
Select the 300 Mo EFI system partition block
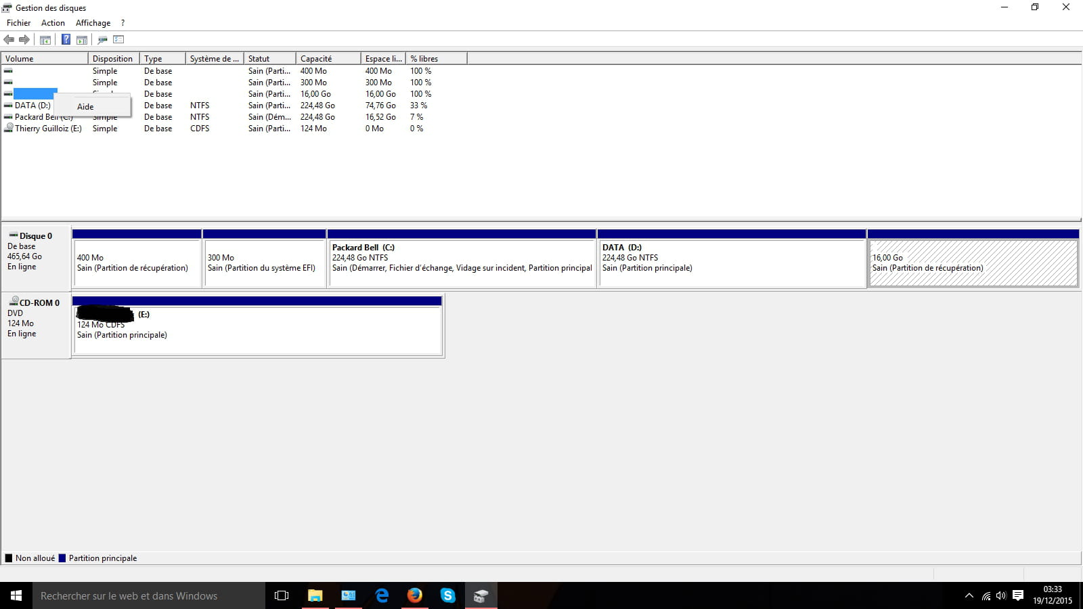pos(265,258)
